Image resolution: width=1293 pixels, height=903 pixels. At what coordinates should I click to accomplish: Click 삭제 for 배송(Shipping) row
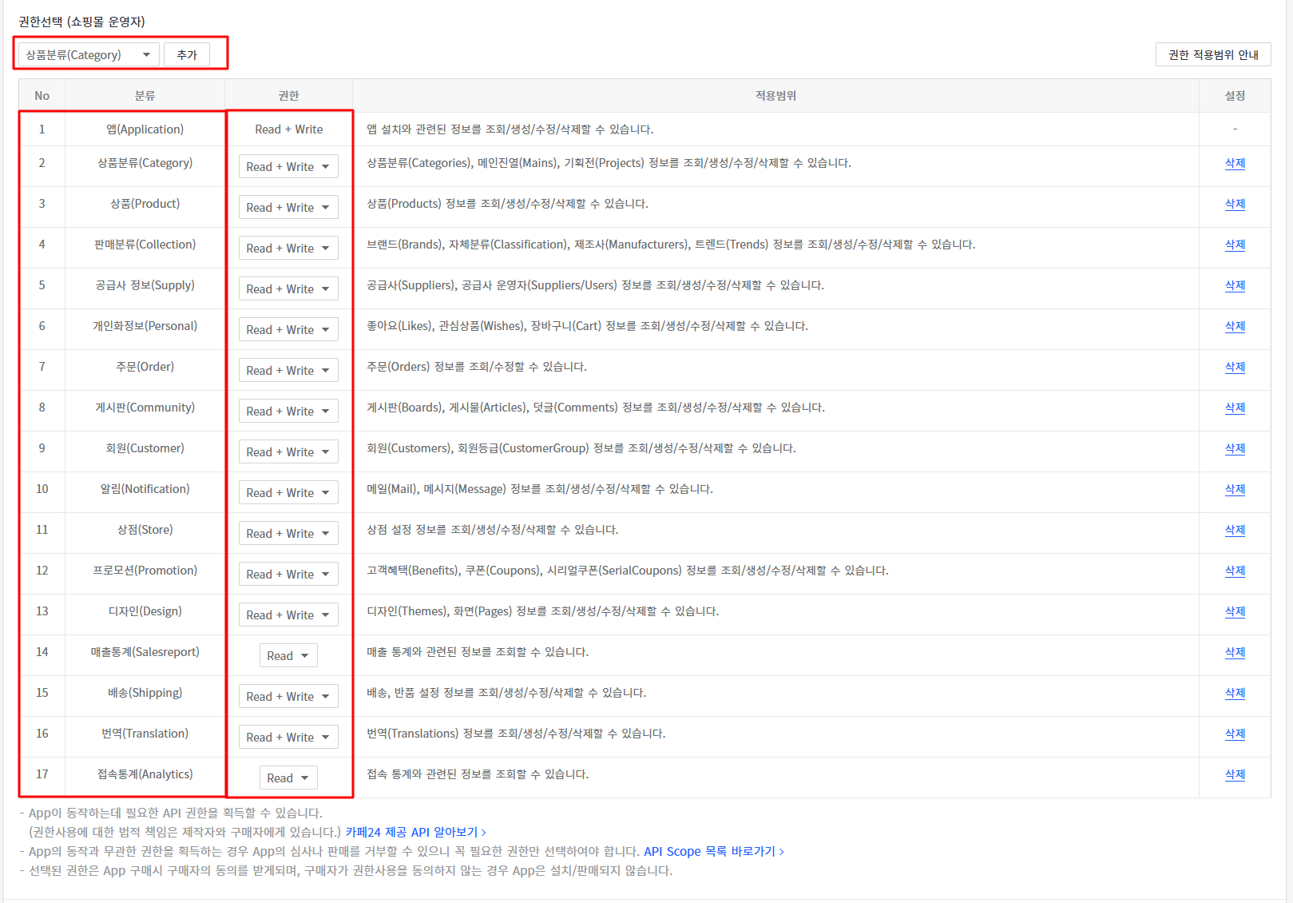click(1235, 693)
